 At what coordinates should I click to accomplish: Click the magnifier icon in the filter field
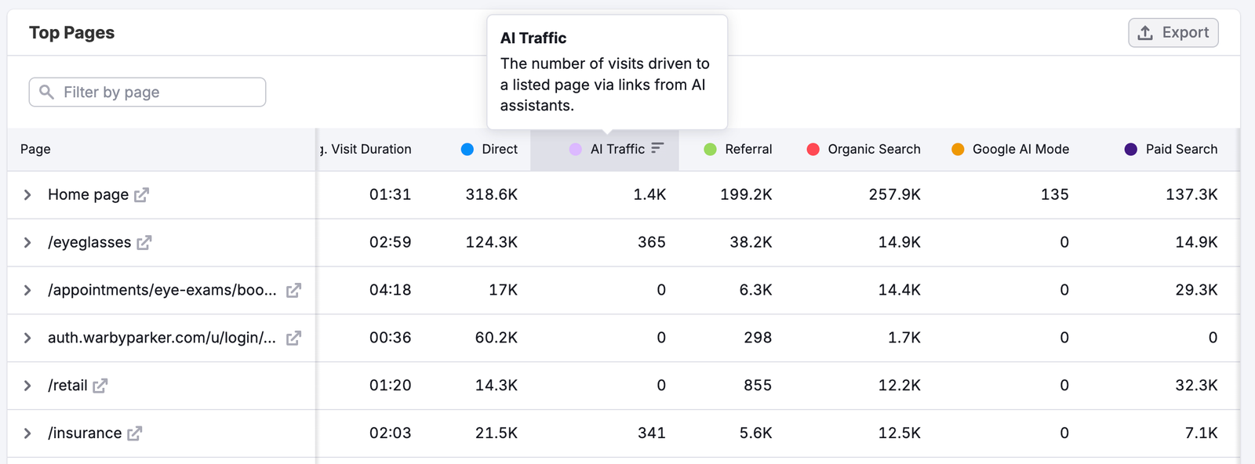pos(47,92)
